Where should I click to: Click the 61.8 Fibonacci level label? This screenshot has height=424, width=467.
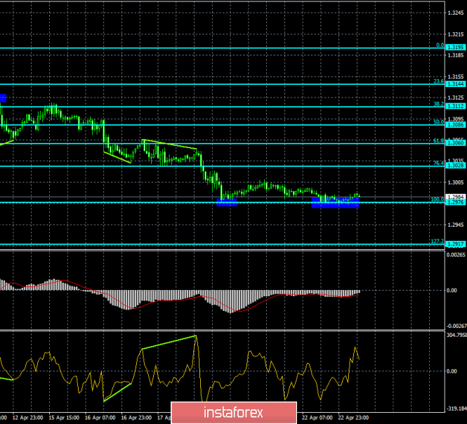pyautogui.click(x=438, y=140)
